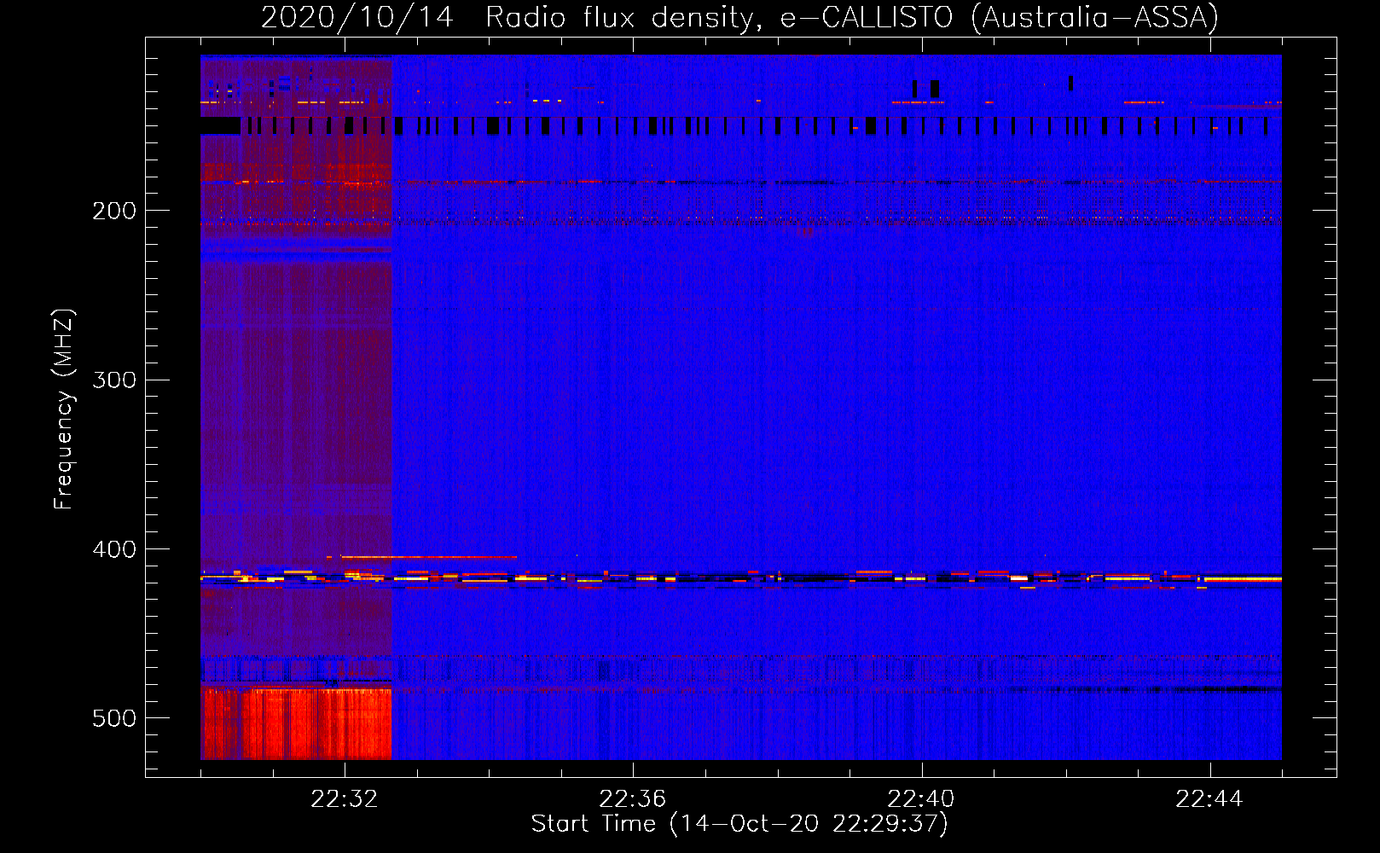The width and height of the screenshot is (1380, 853).
Task: Select the 300 frequency tick label
Action: 114,380
